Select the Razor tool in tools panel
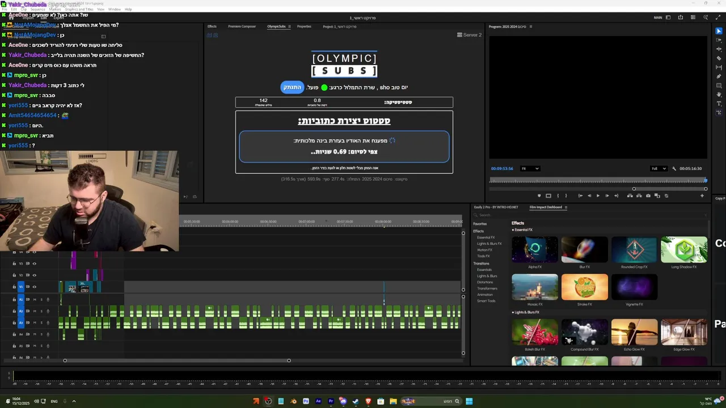 click(x=719, y=58)
